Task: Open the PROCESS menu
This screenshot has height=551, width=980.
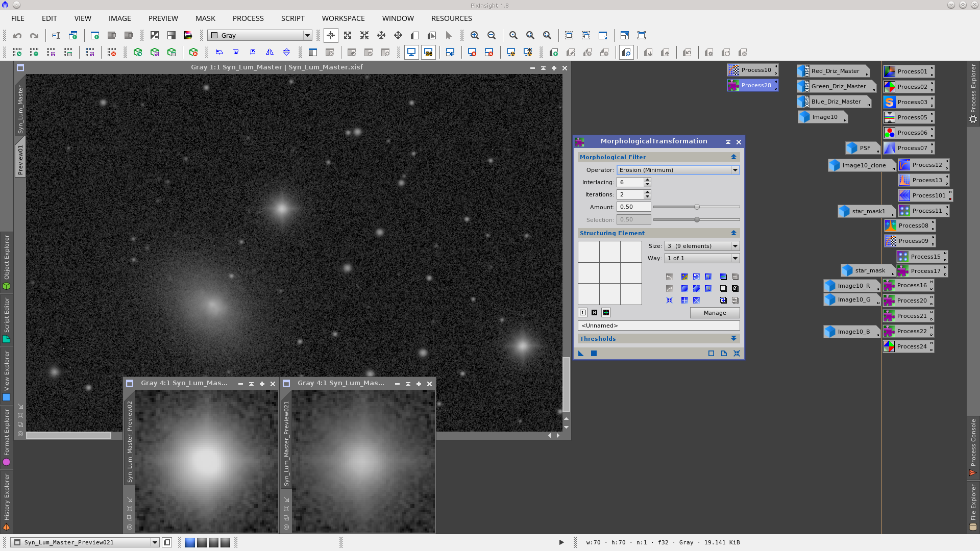Action: 248,18
